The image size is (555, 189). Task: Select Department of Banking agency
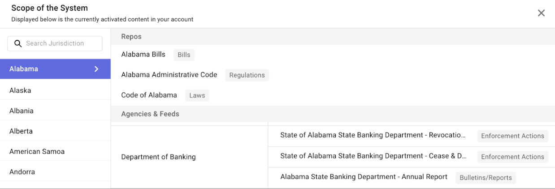(x=158, y=157)
